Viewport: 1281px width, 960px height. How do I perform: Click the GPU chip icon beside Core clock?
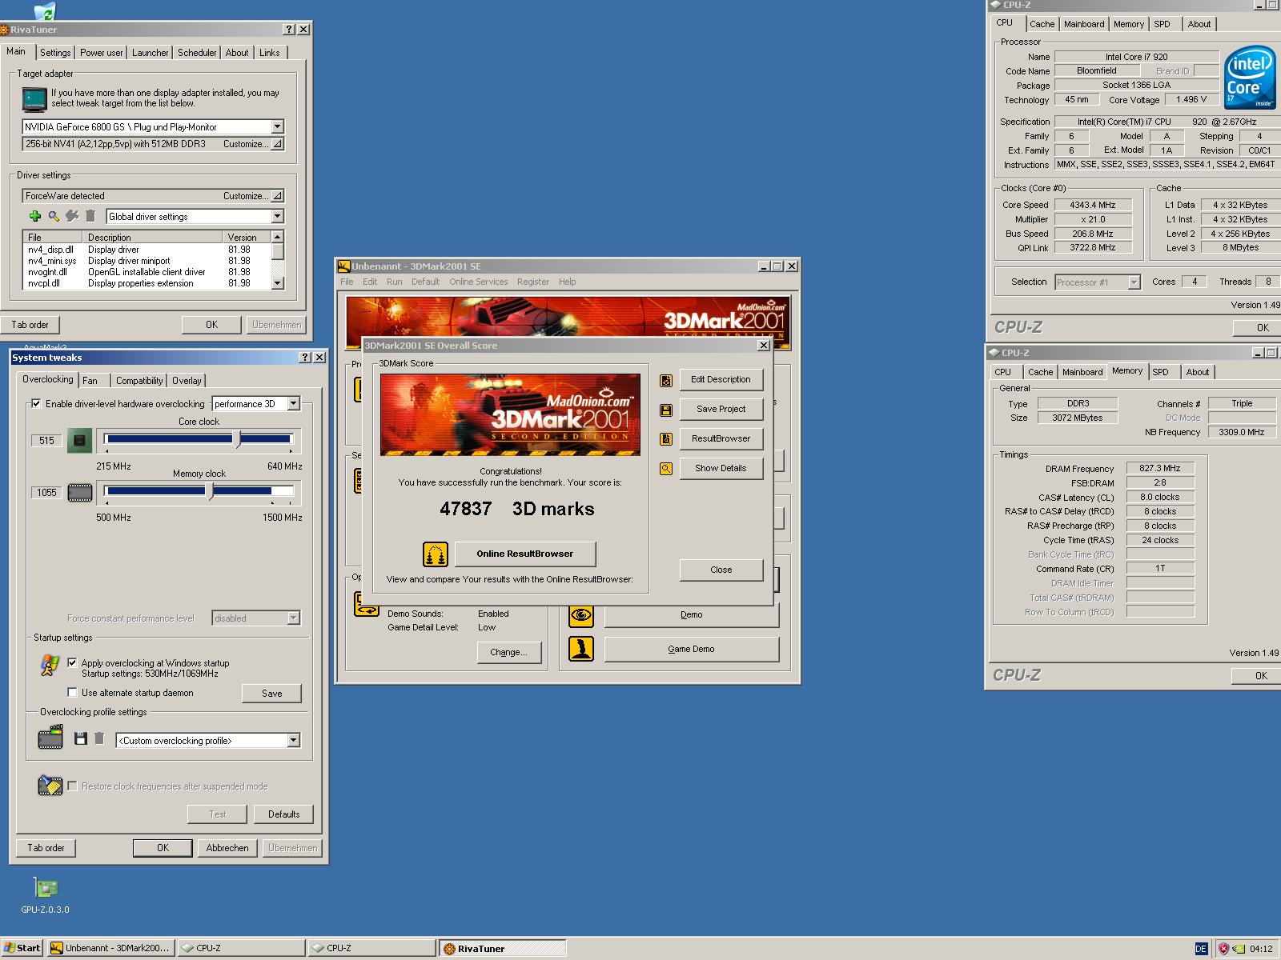79,440
